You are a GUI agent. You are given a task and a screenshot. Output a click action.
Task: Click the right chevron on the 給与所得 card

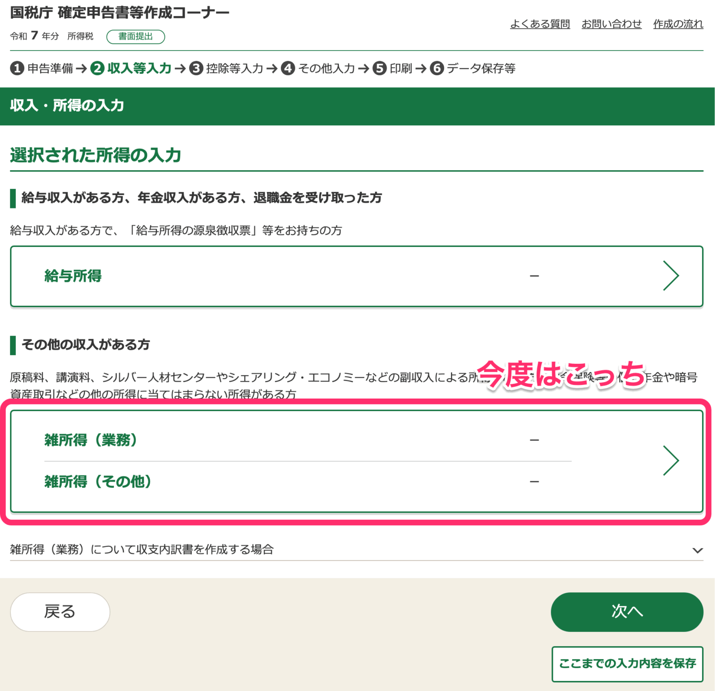point(671,276)
